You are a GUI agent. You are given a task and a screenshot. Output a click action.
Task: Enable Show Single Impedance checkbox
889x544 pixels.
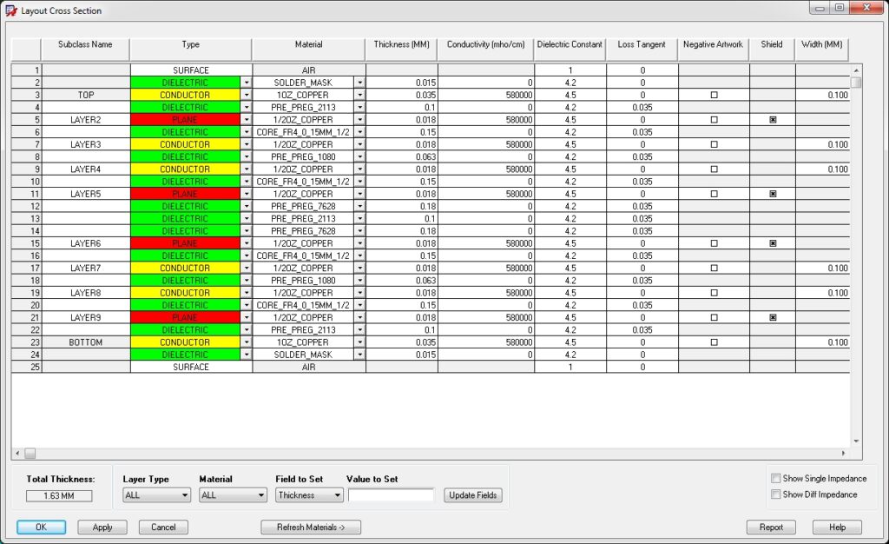(776, 479)
